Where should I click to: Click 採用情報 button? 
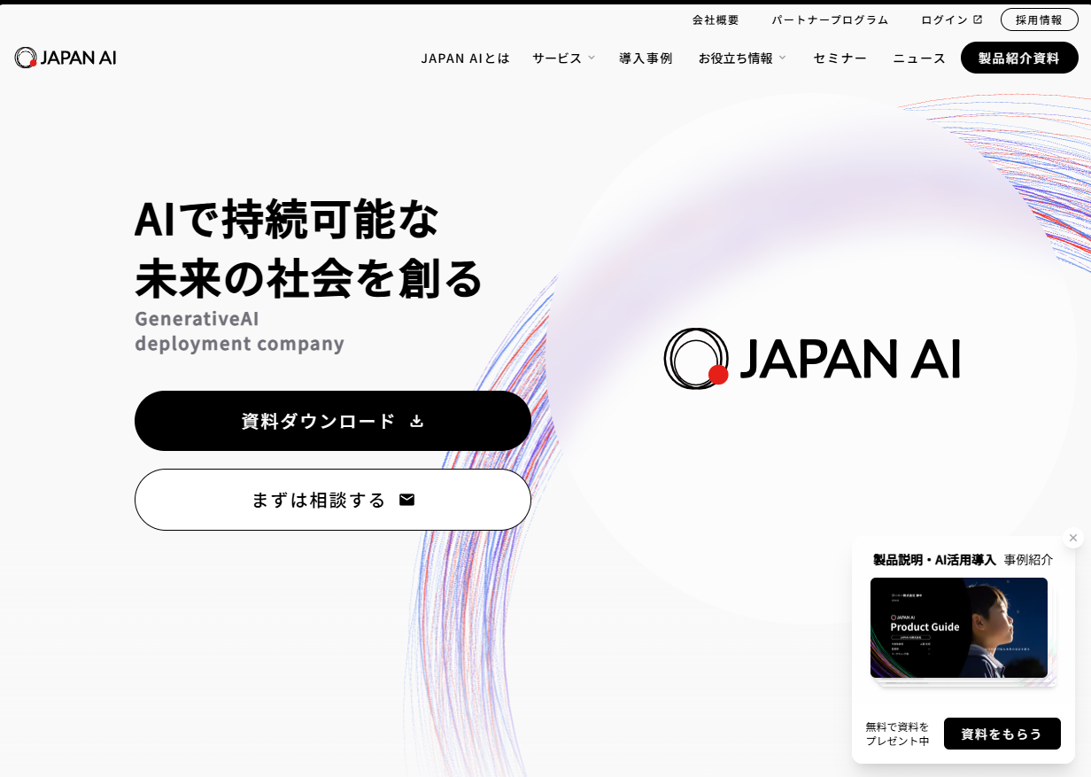(x=1039, y=19)
